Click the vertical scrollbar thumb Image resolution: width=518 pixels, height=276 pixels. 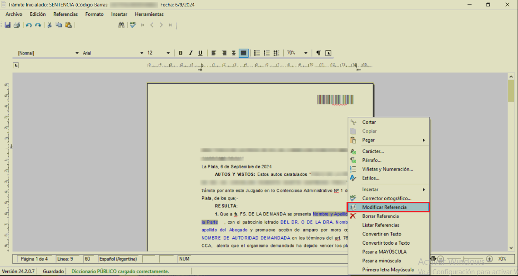pyautogui.click(x=511, y=90)
